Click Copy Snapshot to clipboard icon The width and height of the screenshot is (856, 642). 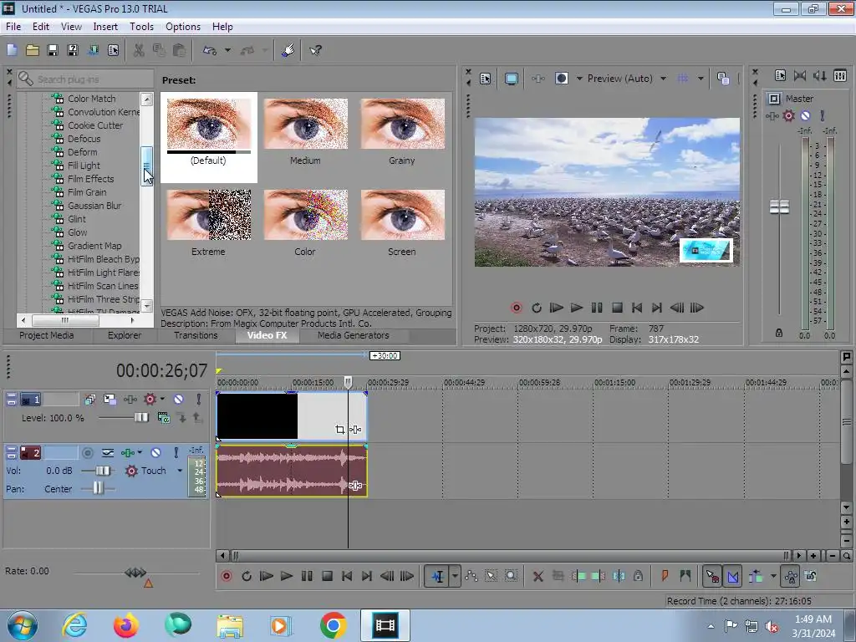point(723,79)
